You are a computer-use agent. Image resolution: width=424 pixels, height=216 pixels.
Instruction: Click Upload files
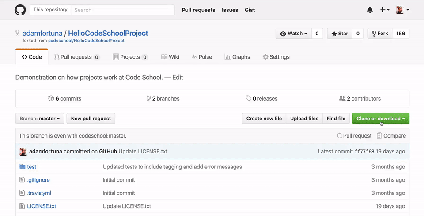304,119
